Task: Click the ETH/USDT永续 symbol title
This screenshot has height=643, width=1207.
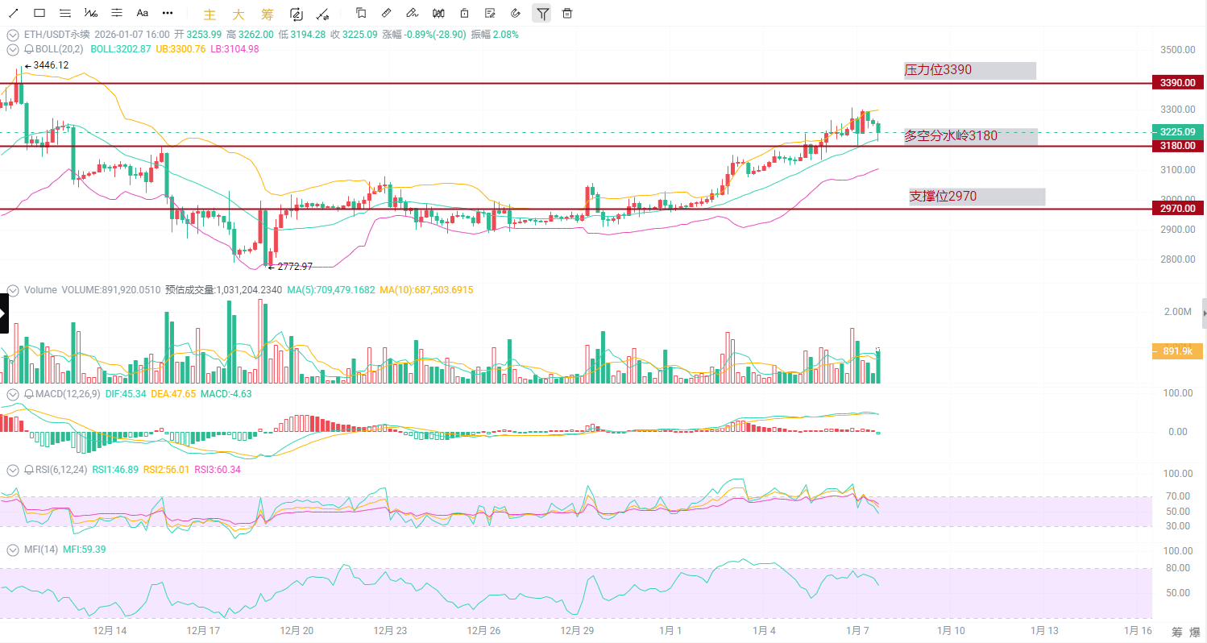Action: pyautogui.click(x=57, y=35)
